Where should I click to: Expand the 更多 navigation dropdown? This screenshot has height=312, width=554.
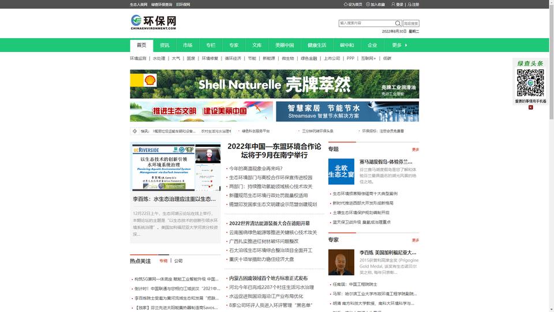point(399,45)
